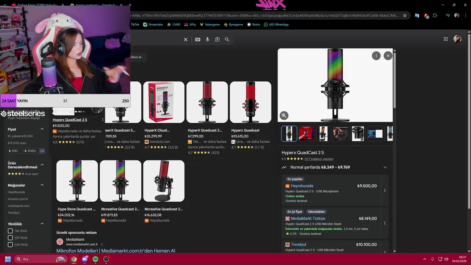
Task: Collapse the Mağazalar filter section
Action: (42, 185)
